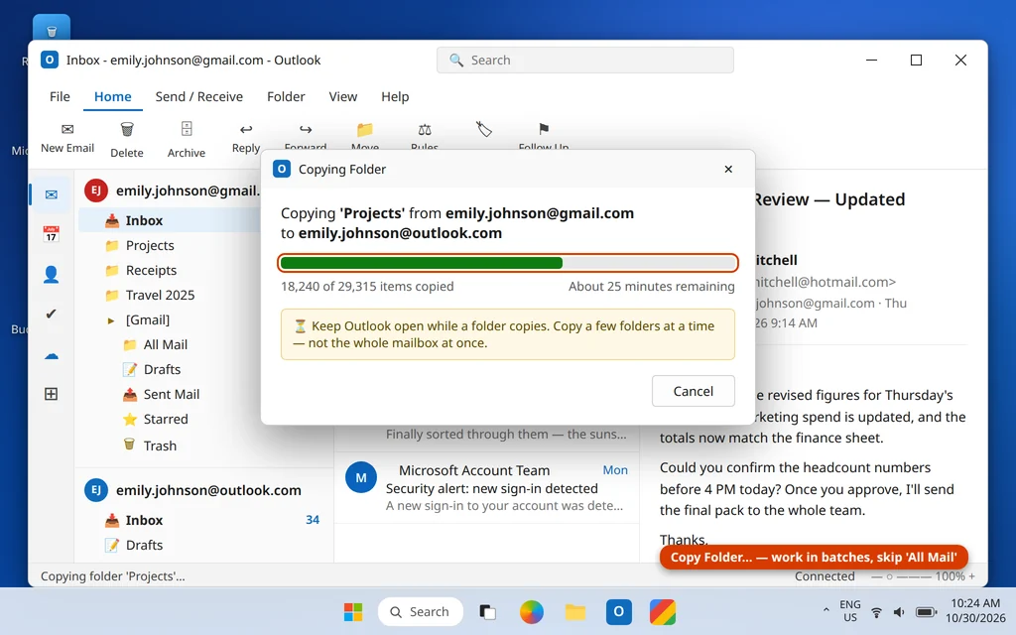Cancel the folder copy operation
The image size is (1016, 635).
click(694, 391)
